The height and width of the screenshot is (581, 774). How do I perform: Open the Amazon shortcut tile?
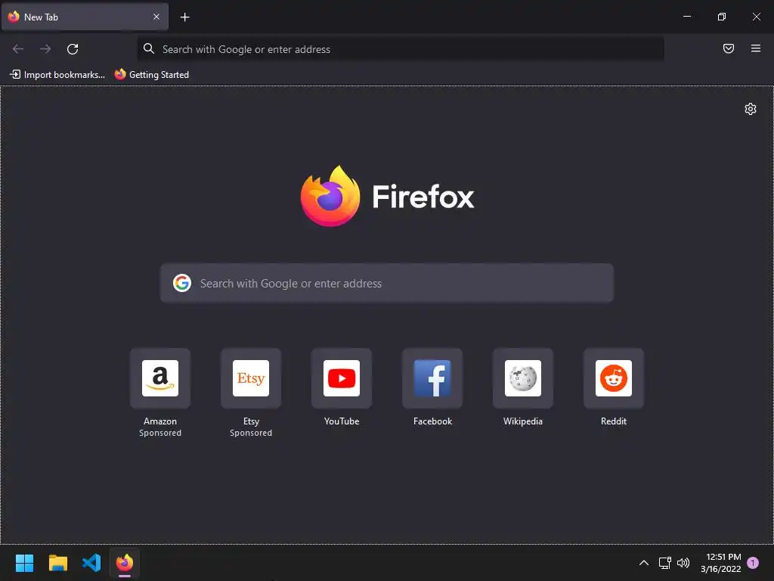point(160,378)
